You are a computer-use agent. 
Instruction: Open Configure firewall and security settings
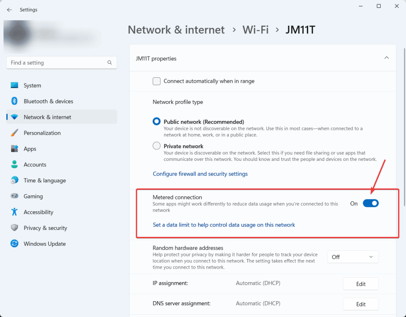[x=200, y=174]
